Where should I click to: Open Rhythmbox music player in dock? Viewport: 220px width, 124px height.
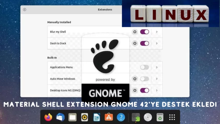pos(85,117)
